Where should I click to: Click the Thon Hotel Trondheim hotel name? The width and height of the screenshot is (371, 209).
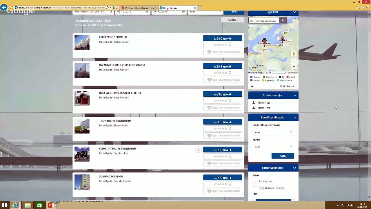point(115,121)
